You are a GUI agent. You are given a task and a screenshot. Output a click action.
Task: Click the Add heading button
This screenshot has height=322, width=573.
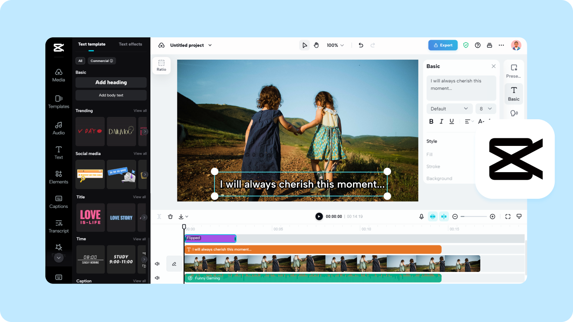(111, 82)
